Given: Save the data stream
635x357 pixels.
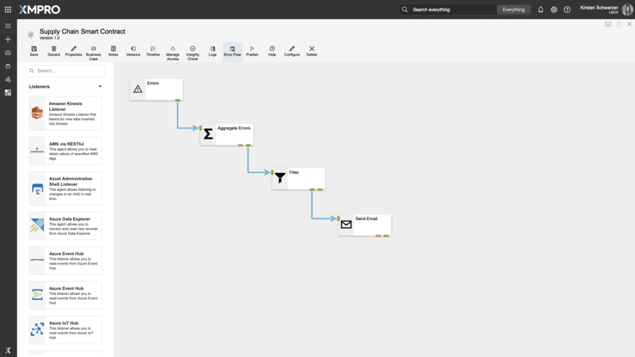Looking at the screenshot, I should (33, 51).
